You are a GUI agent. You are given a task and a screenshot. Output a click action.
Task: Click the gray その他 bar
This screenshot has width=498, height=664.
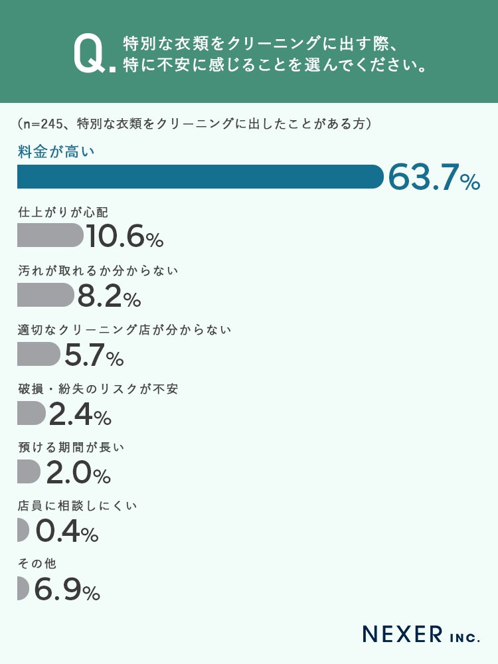tap(23, 588)
